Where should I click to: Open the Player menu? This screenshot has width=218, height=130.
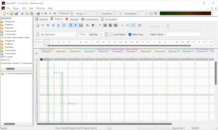tap(16, 8)
